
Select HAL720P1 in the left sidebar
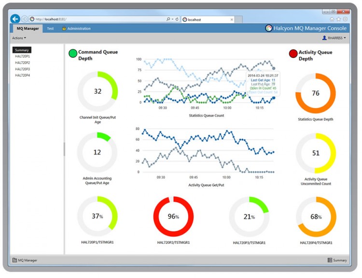22,56
